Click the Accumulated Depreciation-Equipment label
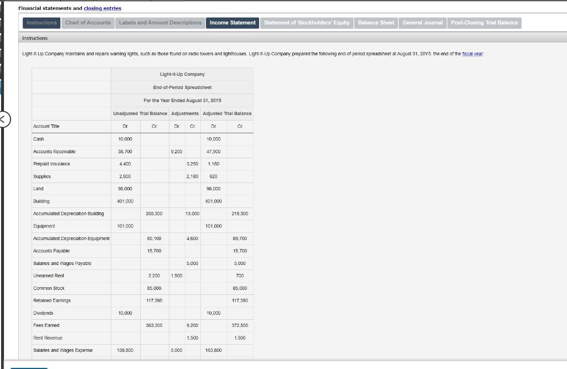The height and width of the screenshot is (369, 567). 71,239
